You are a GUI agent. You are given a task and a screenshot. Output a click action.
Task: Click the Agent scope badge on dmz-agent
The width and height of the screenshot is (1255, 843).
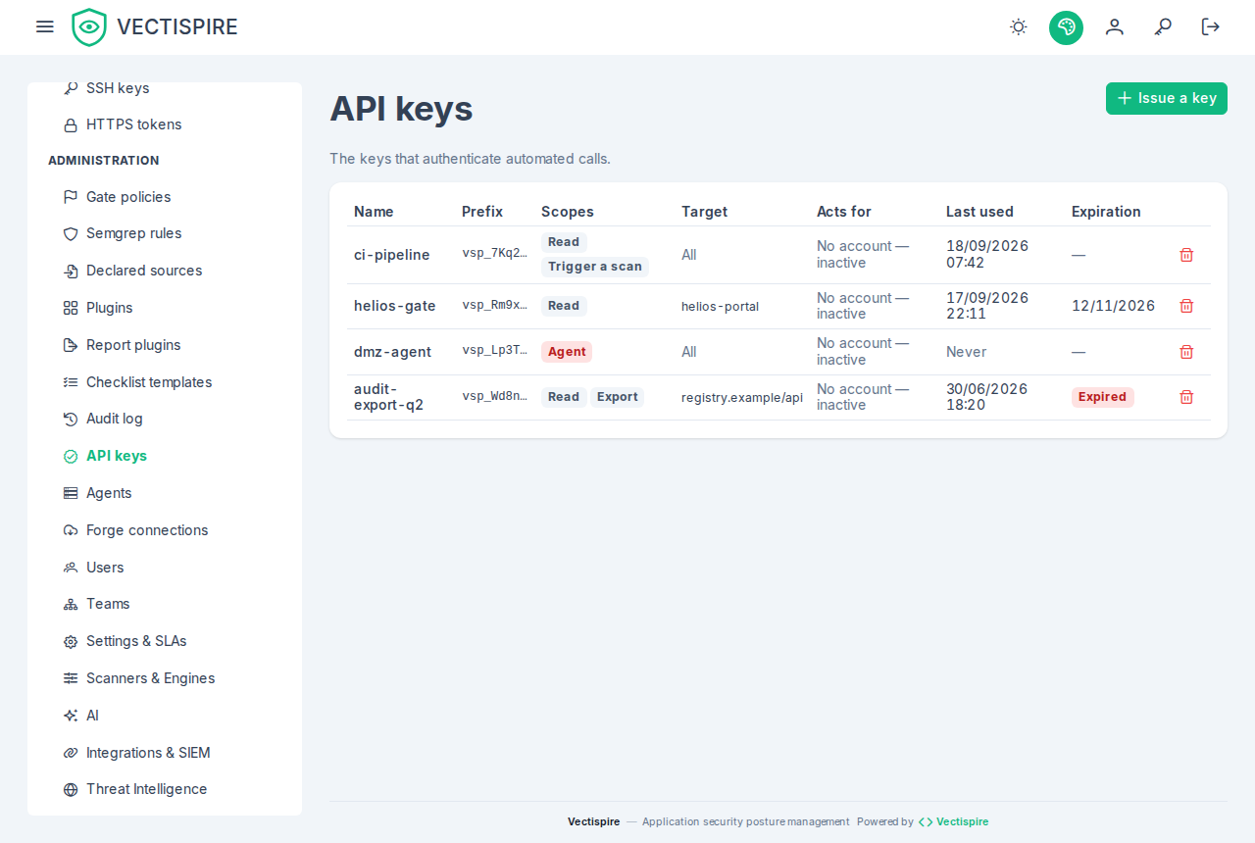[567, 352]
